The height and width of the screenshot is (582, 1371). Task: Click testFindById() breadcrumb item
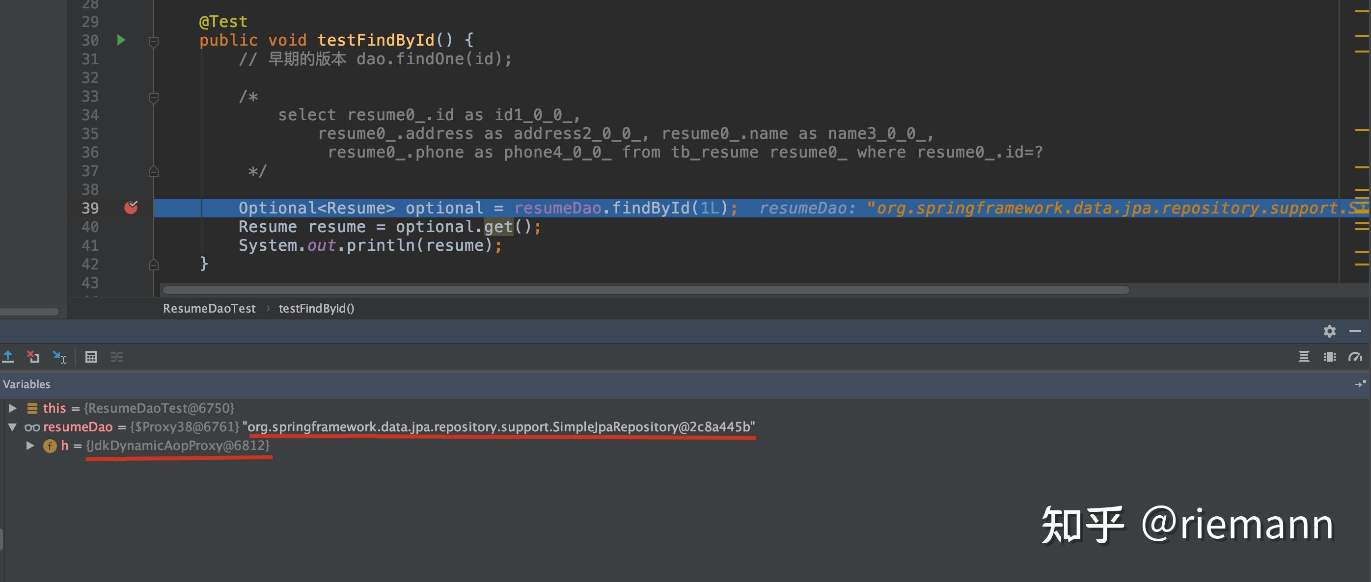316,309
